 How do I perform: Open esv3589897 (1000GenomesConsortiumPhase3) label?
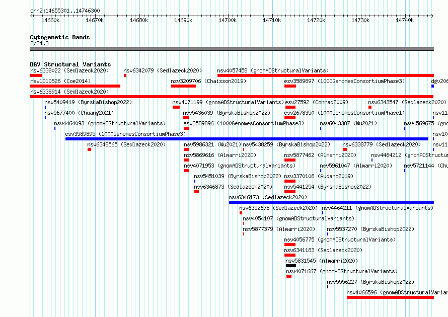point(345,81)
